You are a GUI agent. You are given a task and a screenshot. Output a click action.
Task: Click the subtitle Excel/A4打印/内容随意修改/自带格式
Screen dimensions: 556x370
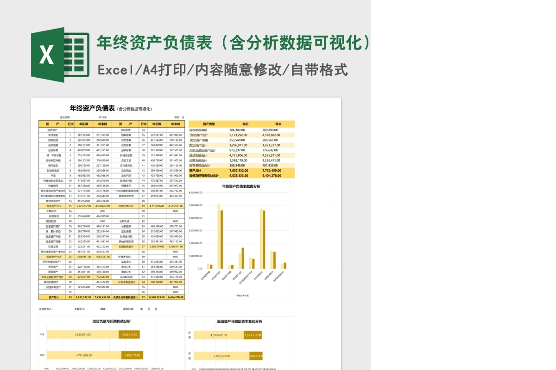(222, 70)
